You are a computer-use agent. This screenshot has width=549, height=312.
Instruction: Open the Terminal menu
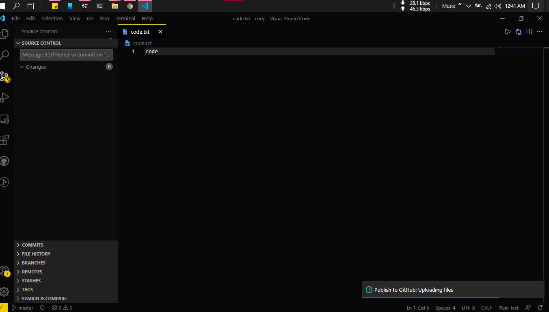[125, 18]
